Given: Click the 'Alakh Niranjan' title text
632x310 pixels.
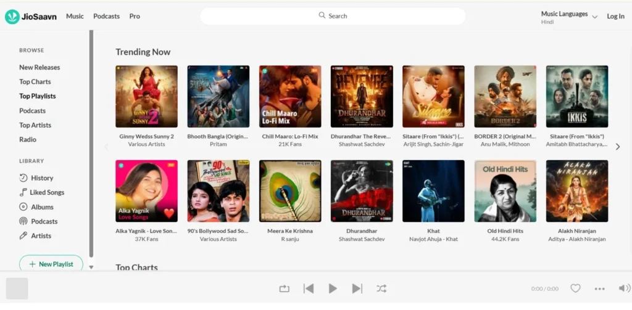Looking at the screenshot, I should [x=577, y=231].
